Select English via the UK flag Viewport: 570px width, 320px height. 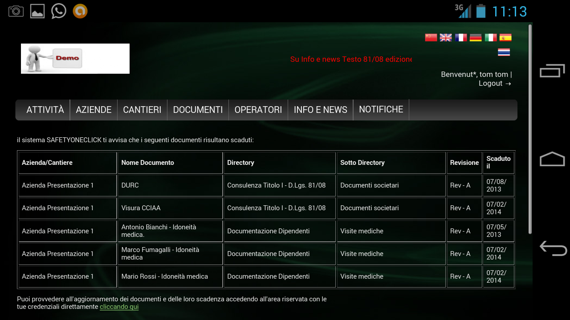coord(446,37)
